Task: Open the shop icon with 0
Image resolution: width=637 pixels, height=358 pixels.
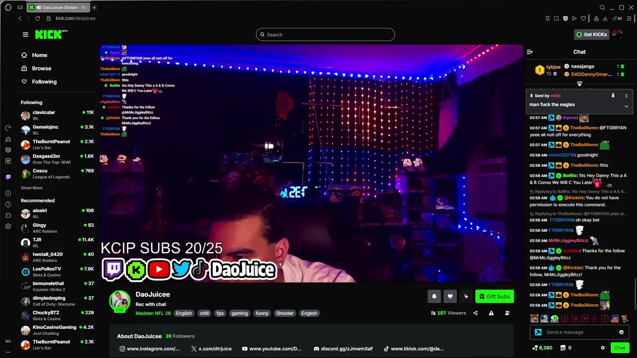Action: pos(566,348)
